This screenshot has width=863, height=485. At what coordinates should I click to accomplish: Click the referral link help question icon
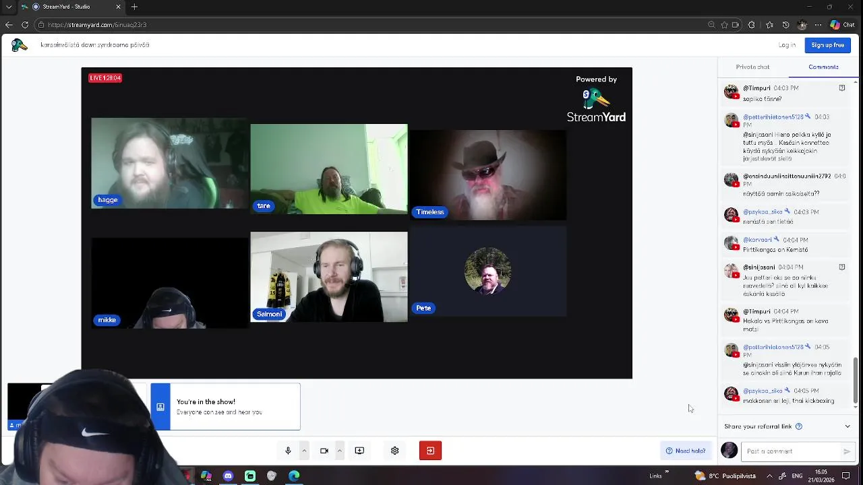pos(799,426)
